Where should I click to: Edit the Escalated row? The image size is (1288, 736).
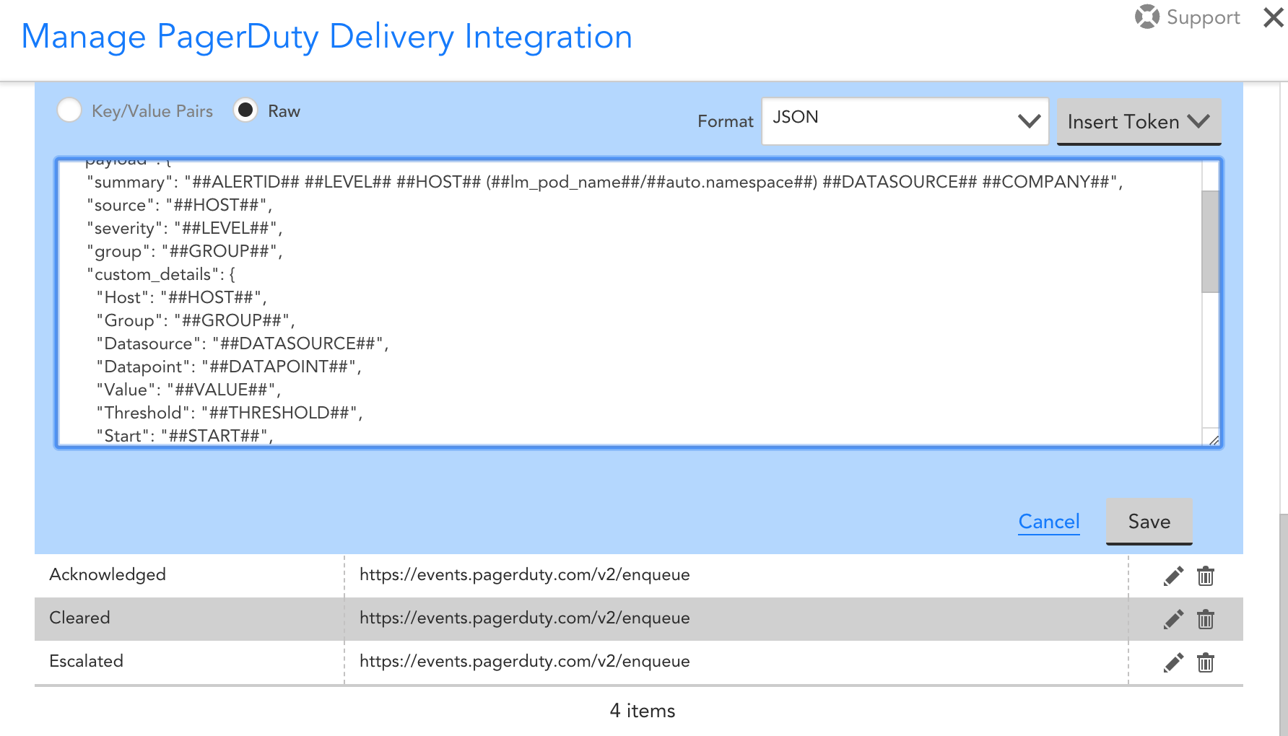(x=1173, y=662)
